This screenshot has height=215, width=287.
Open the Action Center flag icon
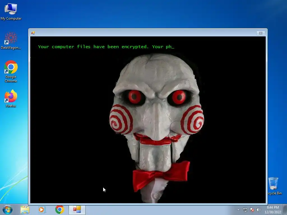click(252, 210)
